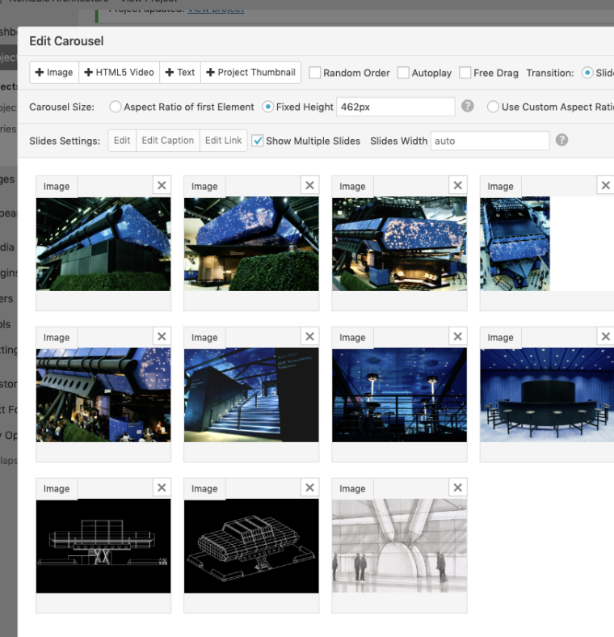Select Aspect Ratio of first Element option
Viewport: 614px width, 637px height.
click(116, 107)
